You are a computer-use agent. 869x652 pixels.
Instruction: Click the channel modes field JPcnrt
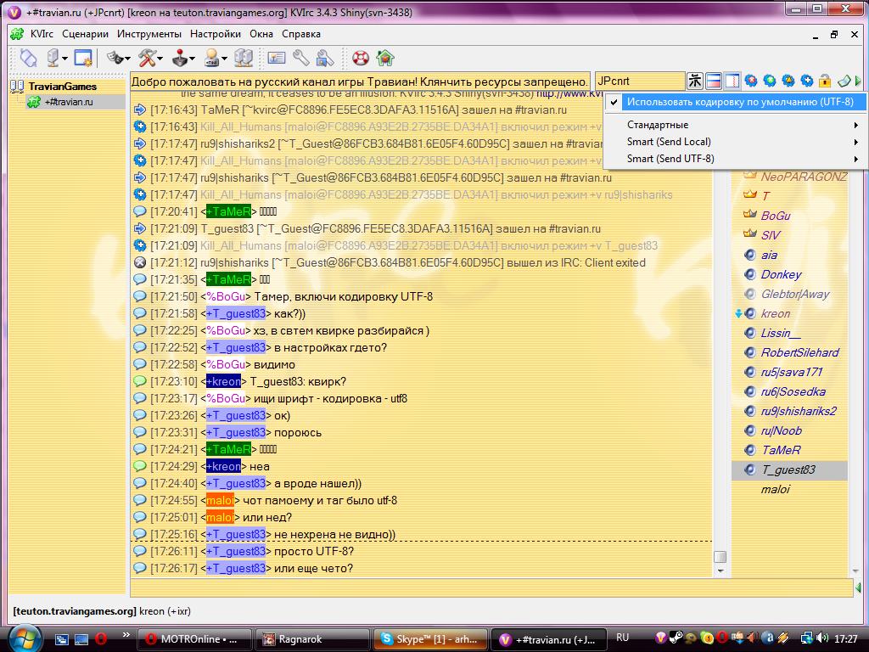pyautogui.click(x=639, y=81)
